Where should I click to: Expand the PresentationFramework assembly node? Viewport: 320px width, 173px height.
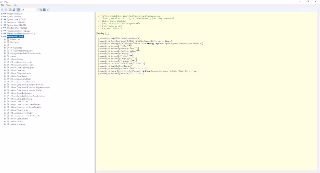[x=2, y=34]
